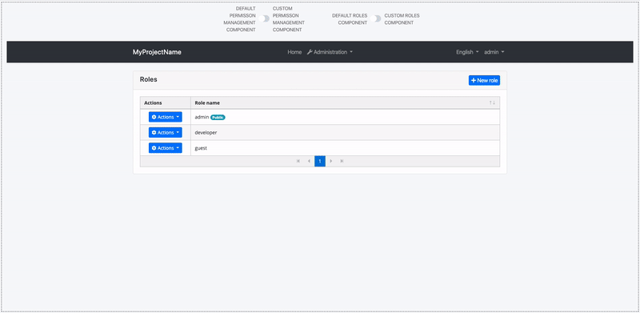This screenshot has height=313, width=640.
Task: Open the Actions dropdown for the admin role
Action: click(166, 117)
